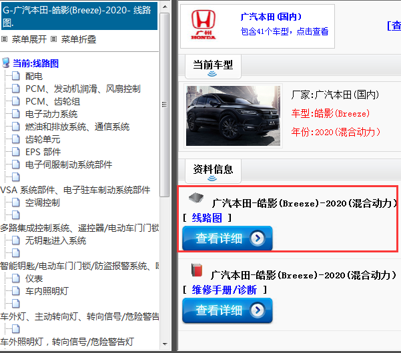Open 仪表 diagram

tap(34, 278)
